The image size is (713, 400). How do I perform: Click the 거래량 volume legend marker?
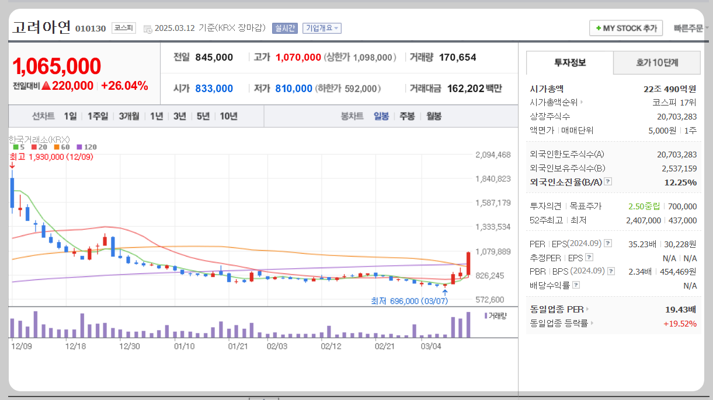tap(486, 315)
